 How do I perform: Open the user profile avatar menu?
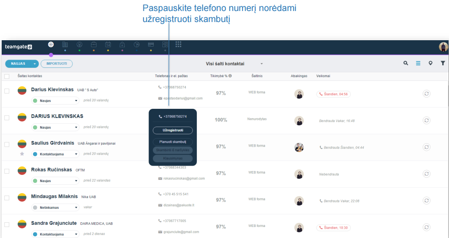[x=443, y=47]
